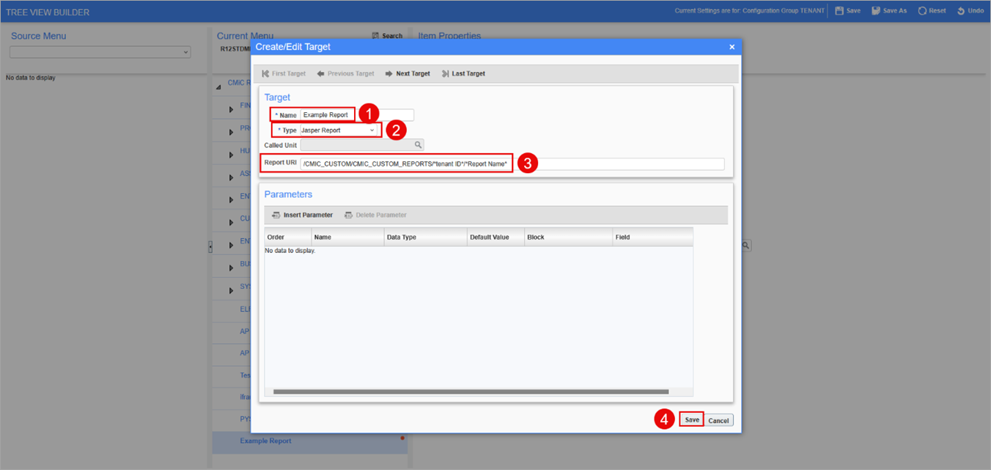
Task: Click Delete Parameter
Action: pyautogui.click(x=375, y=215)
